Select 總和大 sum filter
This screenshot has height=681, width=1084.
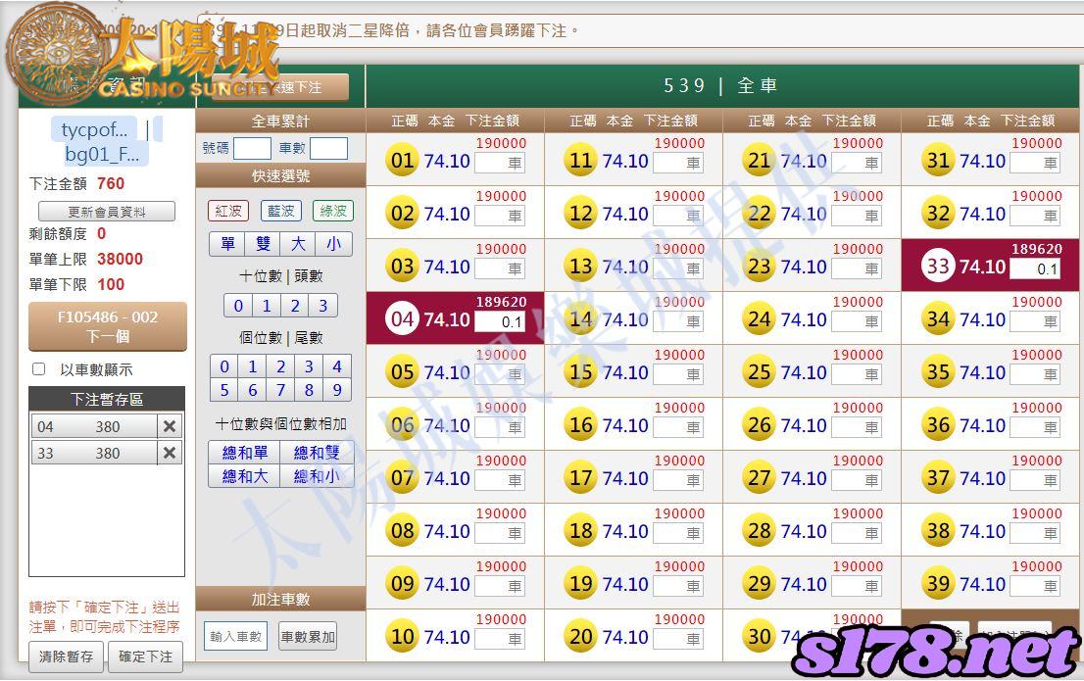pyautogui.click(x=245, y=476)
